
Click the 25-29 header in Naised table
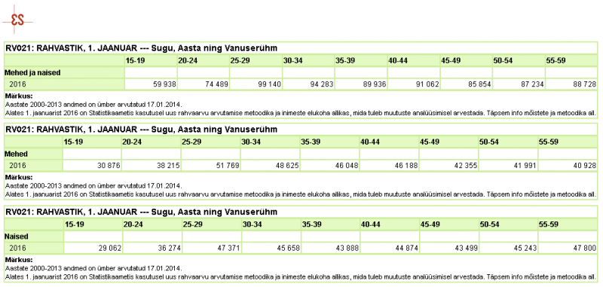192,224
